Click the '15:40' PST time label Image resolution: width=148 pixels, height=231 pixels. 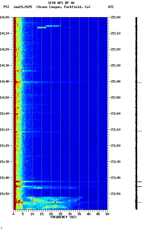(5, 178)
